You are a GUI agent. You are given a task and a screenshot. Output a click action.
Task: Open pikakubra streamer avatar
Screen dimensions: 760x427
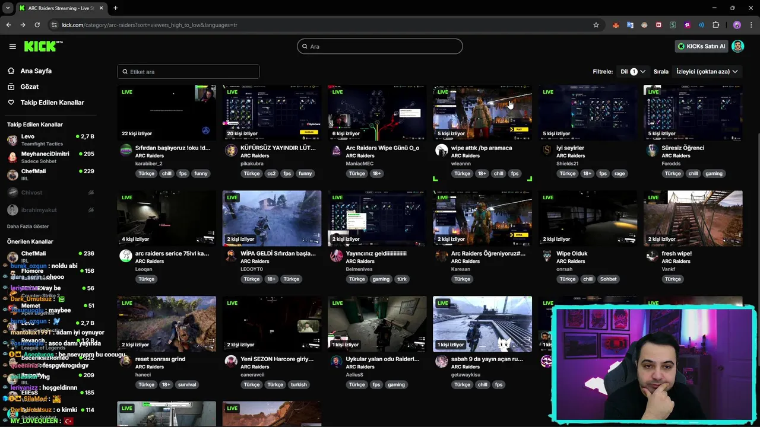point(231,150)
